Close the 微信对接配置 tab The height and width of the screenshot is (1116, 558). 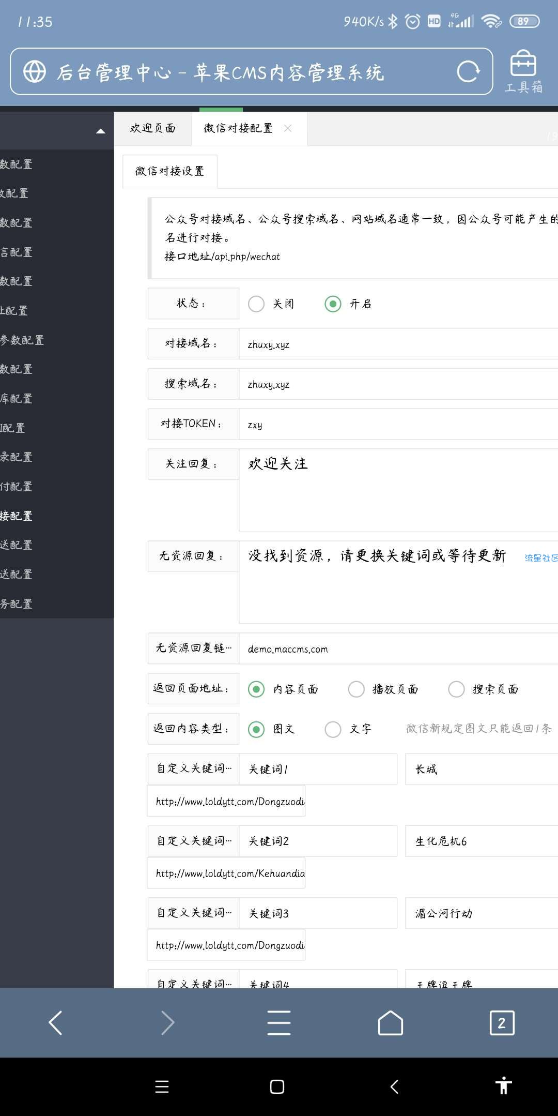point(288,128)
